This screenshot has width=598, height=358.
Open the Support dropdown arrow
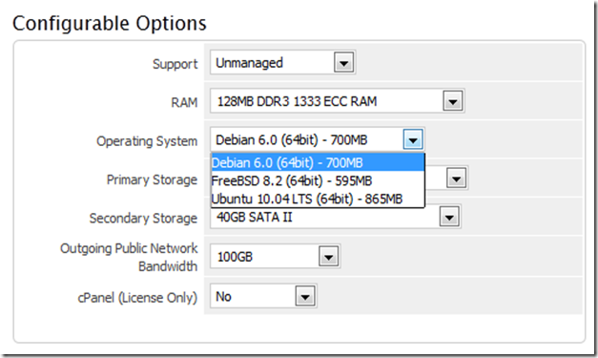[x=343, y=63]
